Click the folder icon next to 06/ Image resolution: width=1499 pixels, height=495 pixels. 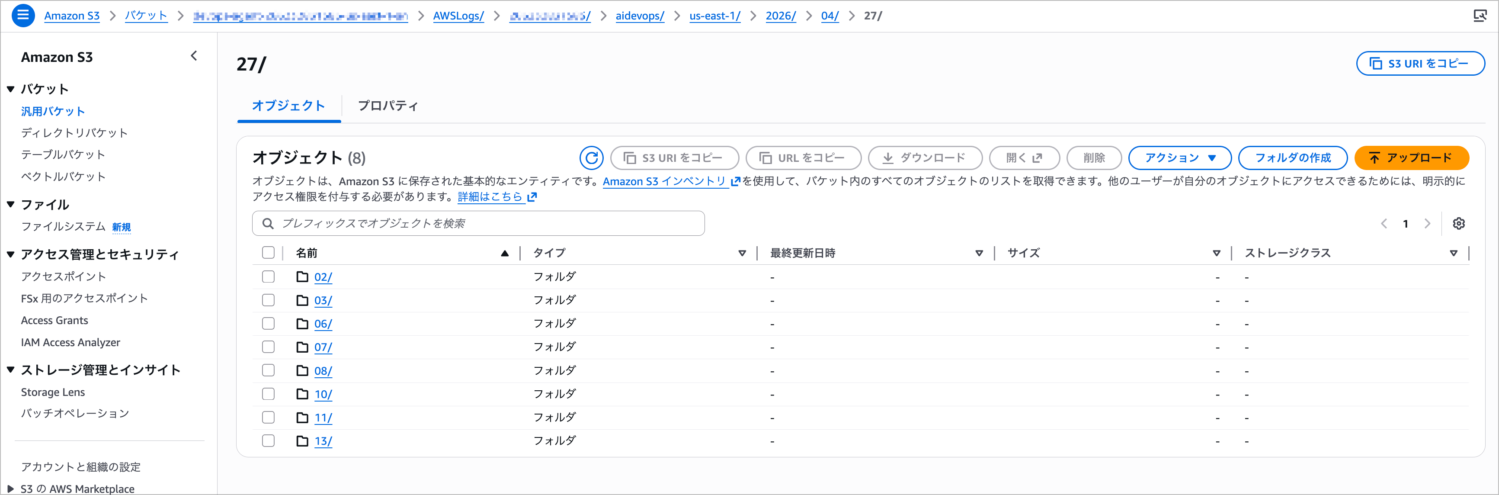[302, 323]
